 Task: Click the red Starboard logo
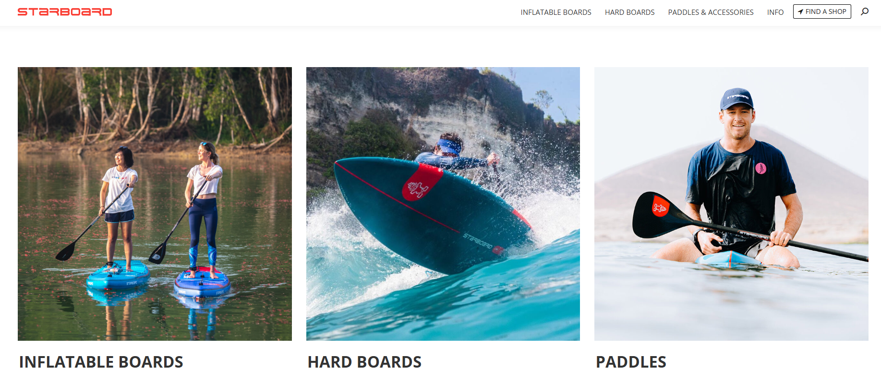tap(65, 12)
